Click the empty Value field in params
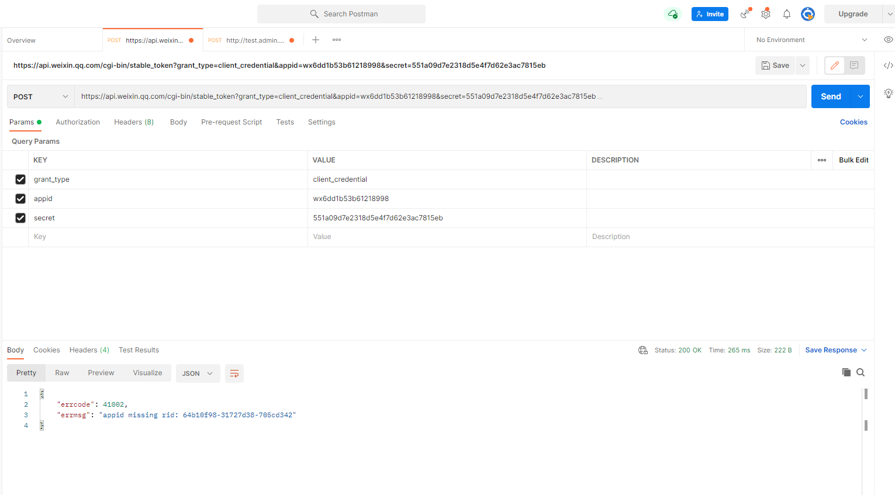Image resolution: width=895 pixels, height=495 pixels. [447, 237]
